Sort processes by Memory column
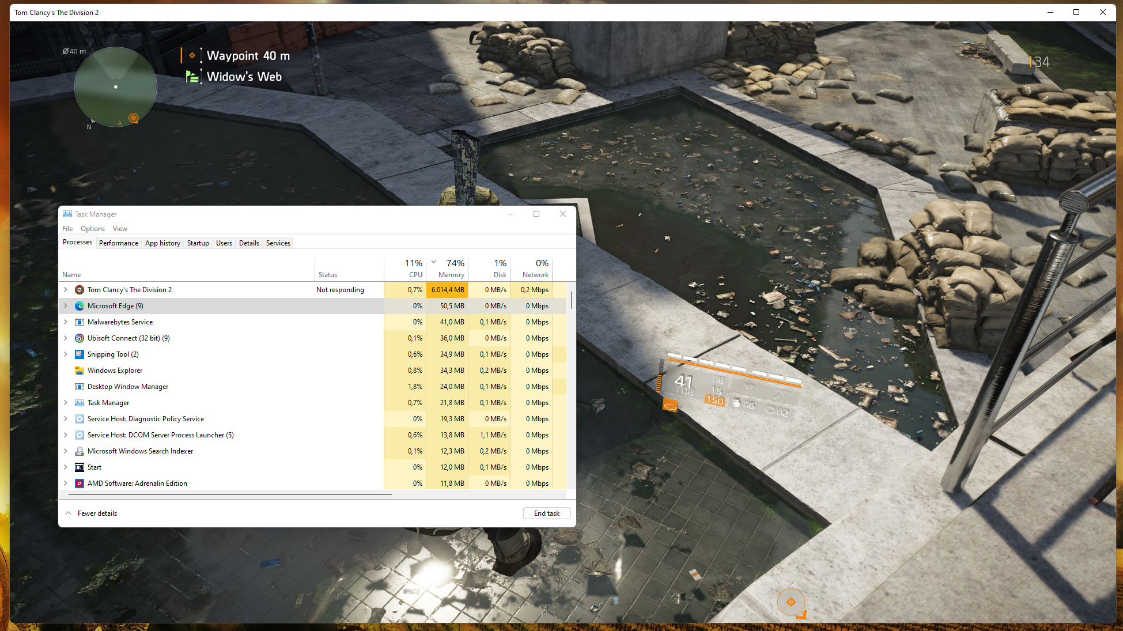Screen dimensions: 1123x631 tap(447, 269)
